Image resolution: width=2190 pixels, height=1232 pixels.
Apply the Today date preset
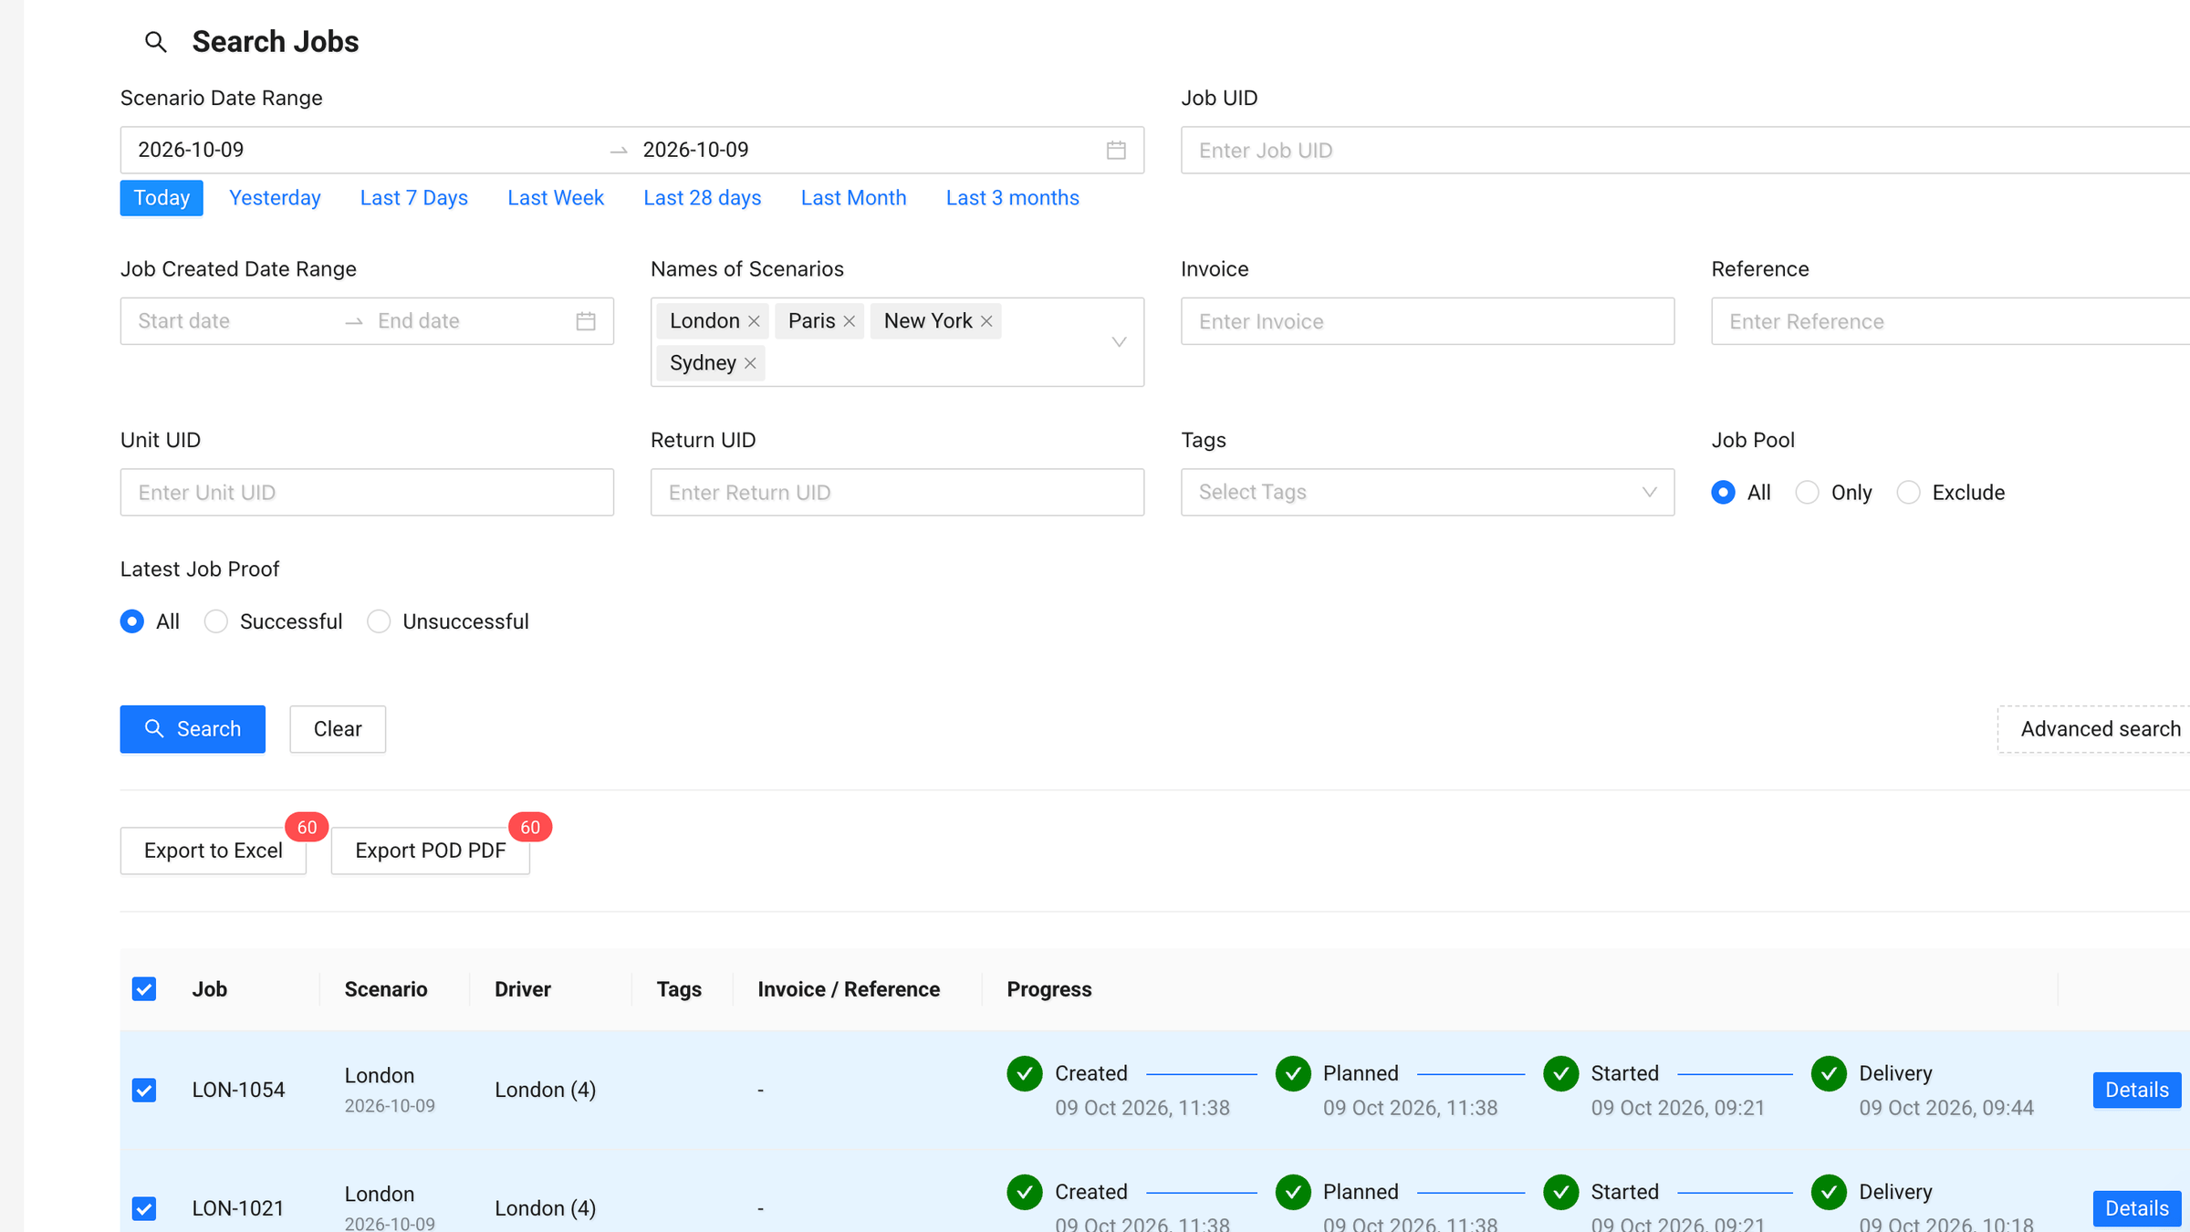click(x=162, y=198)
